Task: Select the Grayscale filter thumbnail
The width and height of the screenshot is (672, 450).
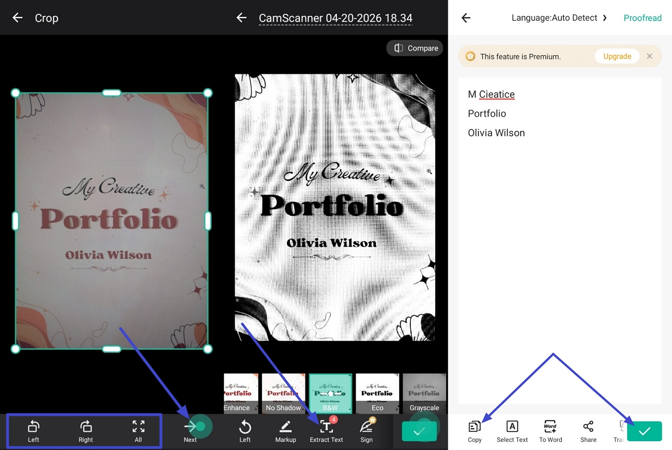Action: coord(424,393)
